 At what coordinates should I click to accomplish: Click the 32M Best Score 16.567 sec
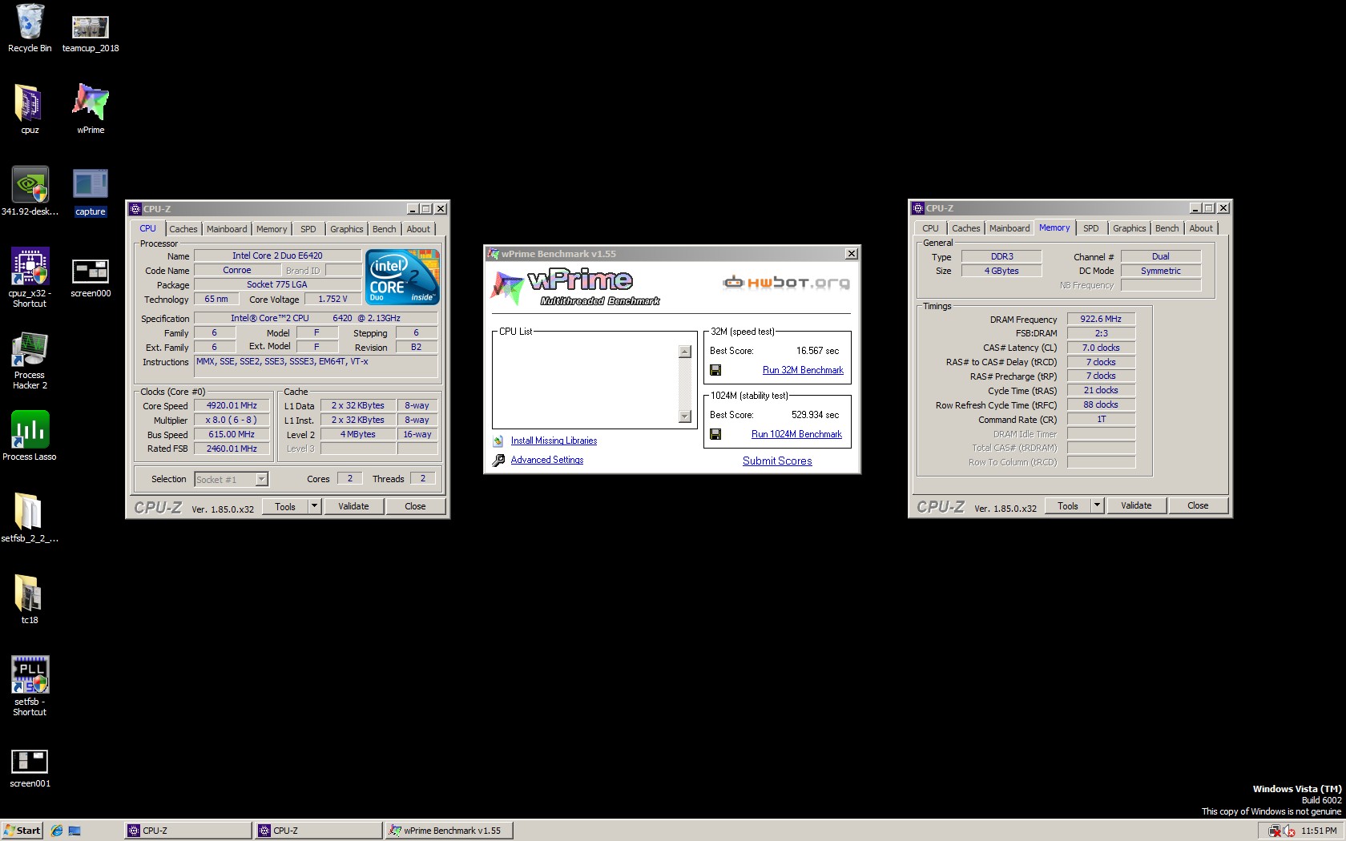click(817, 351)
